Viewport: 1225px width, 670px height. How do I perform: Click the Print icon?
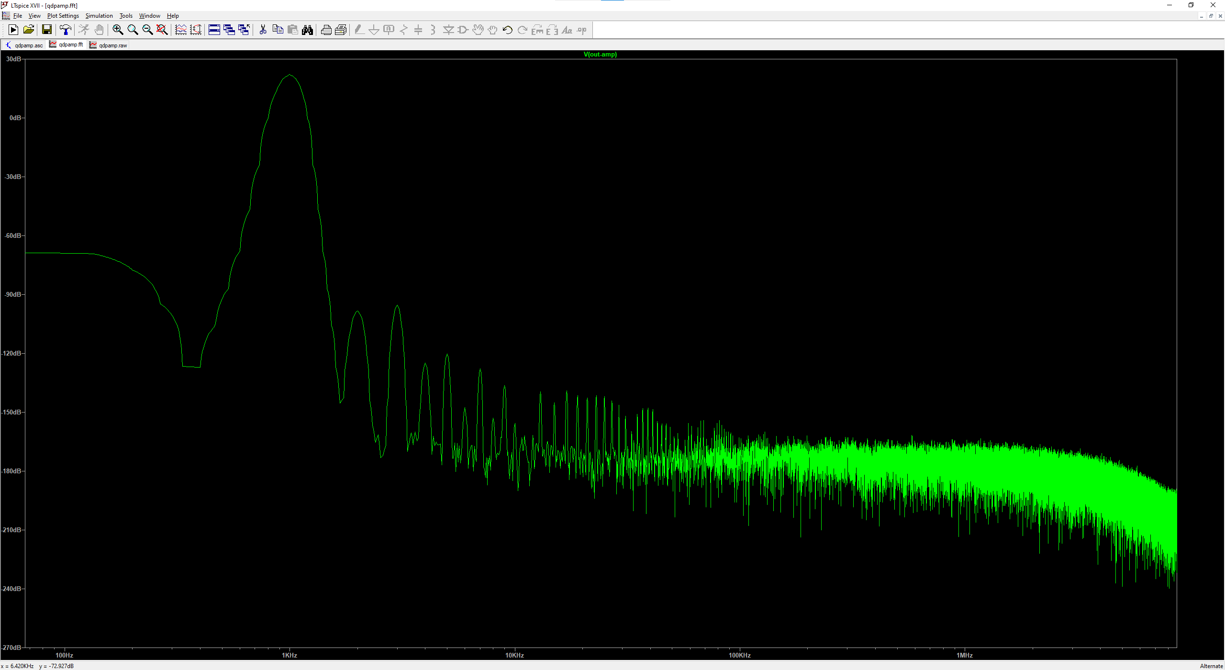(326, 30)
